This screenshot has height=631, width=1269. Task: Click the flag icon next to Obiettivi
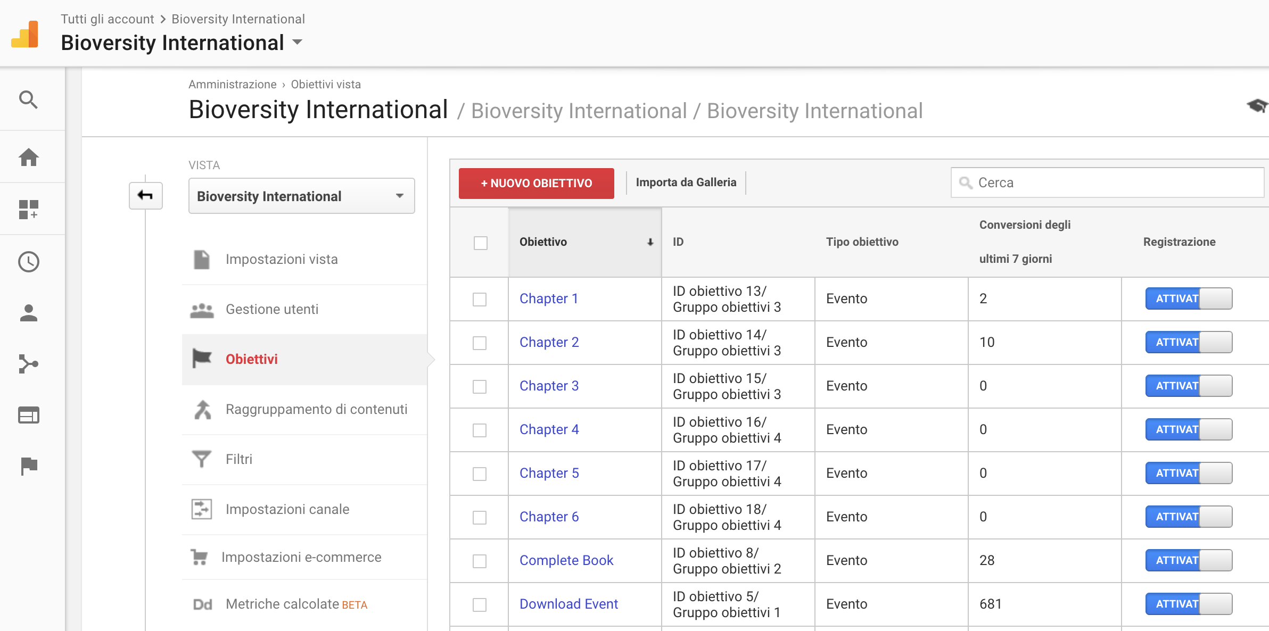coord(202,359)
